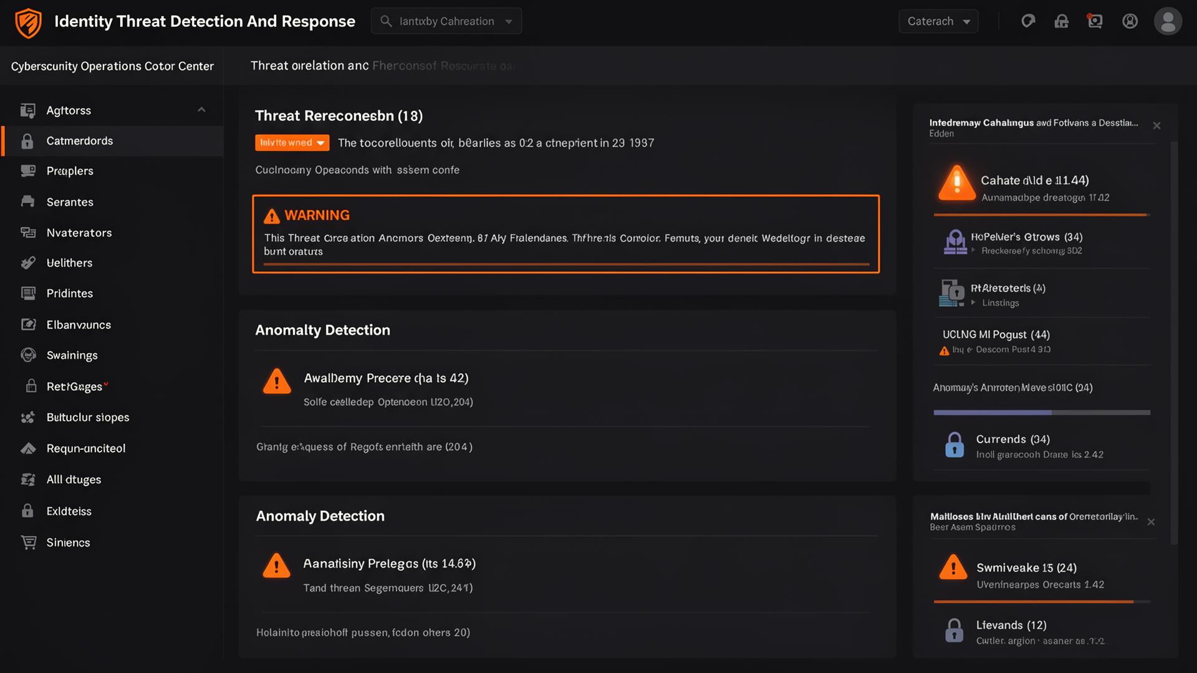Viewport: 1197px width, 673px height.
Task: Click the warning triangle beside Swmiveake 15
Action: coord(953,568)
